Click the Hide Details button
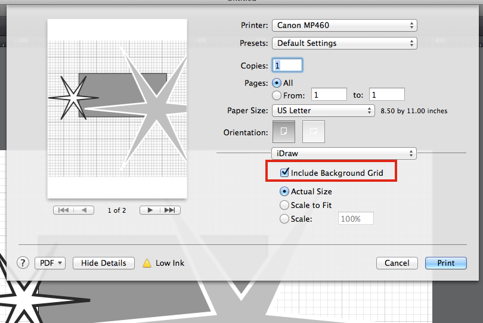This screenshot has height=323, width=483. point(104,263)
